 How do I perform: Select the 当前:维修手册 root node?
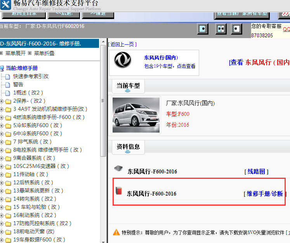point(22,68)
